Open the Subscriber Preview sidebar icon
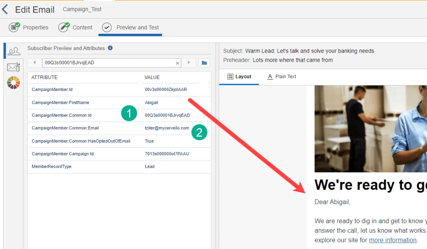Viewport: 427px width, 249px height. (14, 51)
